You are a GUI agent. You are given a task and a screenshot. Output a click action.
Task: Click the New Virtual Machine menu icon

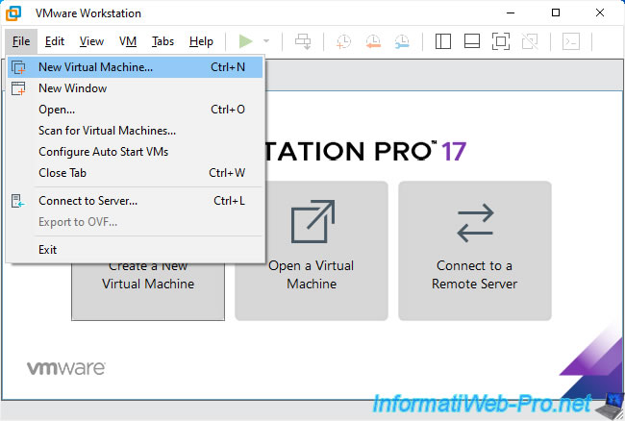[x=18, y=67]
